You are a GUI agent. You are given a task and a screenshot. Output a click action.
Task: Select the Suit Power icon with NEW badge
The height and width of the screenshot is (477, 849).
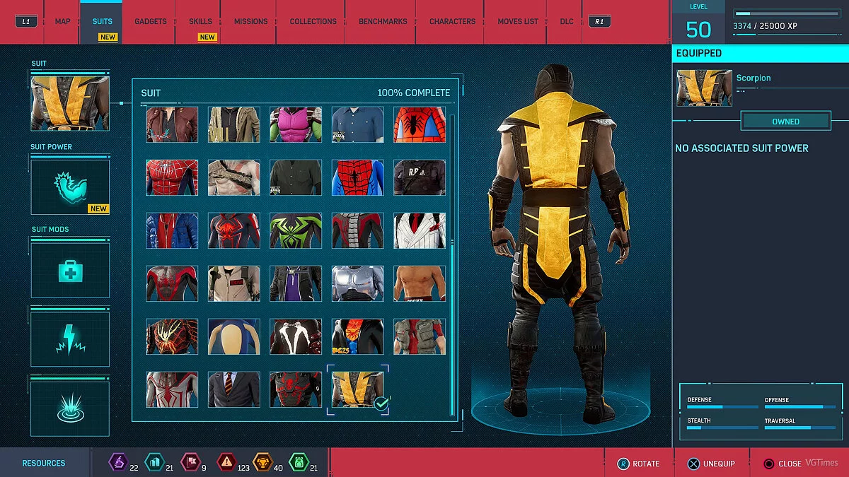point(69,186)
